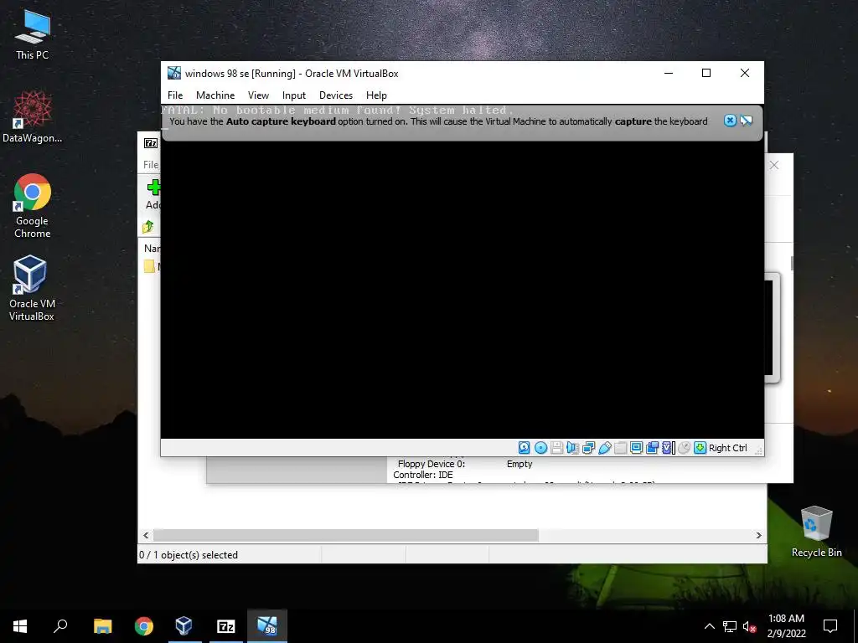Click the network icon in system tray
The width and height of the screenshot is (858, 643).
point(730,626)
